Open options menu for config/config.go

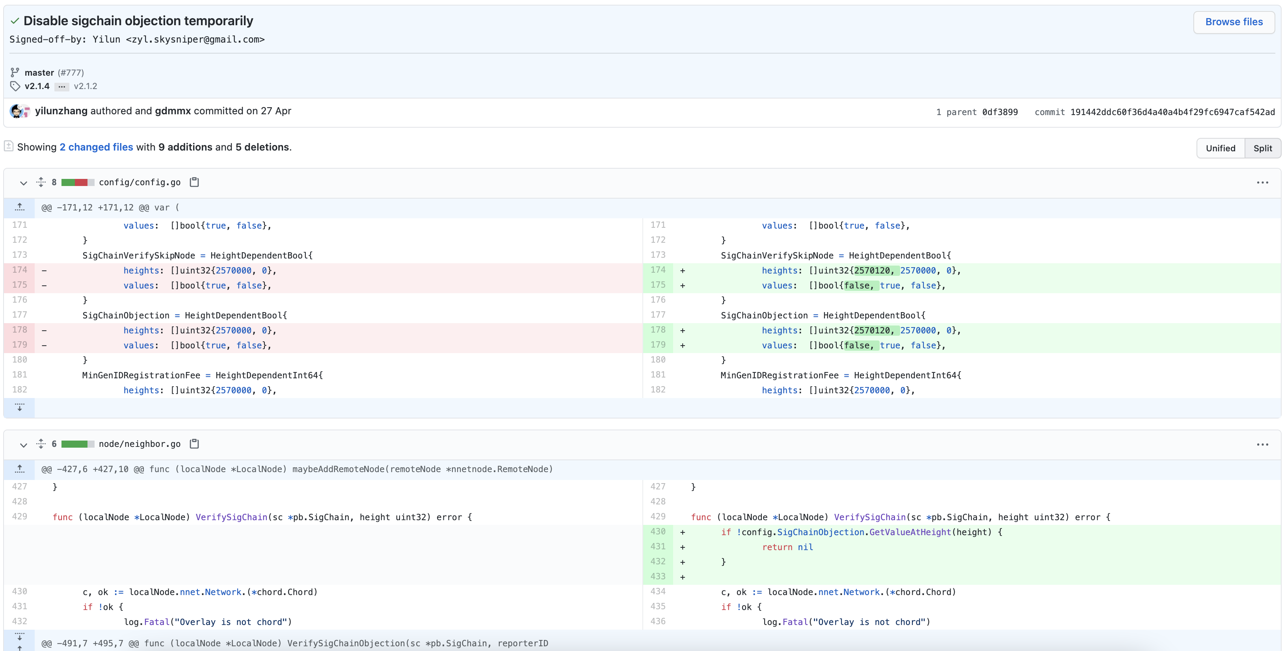(x=1262, y=182)
